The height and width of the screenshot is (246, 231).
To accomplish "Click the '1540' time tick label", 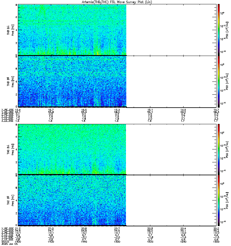I will pyautogui.click(x=183, y=242).
